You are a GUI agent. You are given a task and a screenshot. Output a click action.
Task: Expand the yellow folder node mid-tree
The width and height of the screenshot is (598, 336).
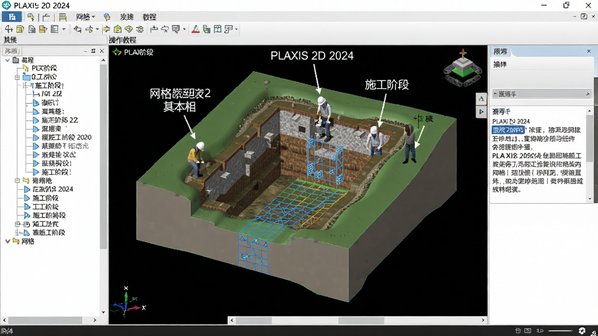pos(17,181)
